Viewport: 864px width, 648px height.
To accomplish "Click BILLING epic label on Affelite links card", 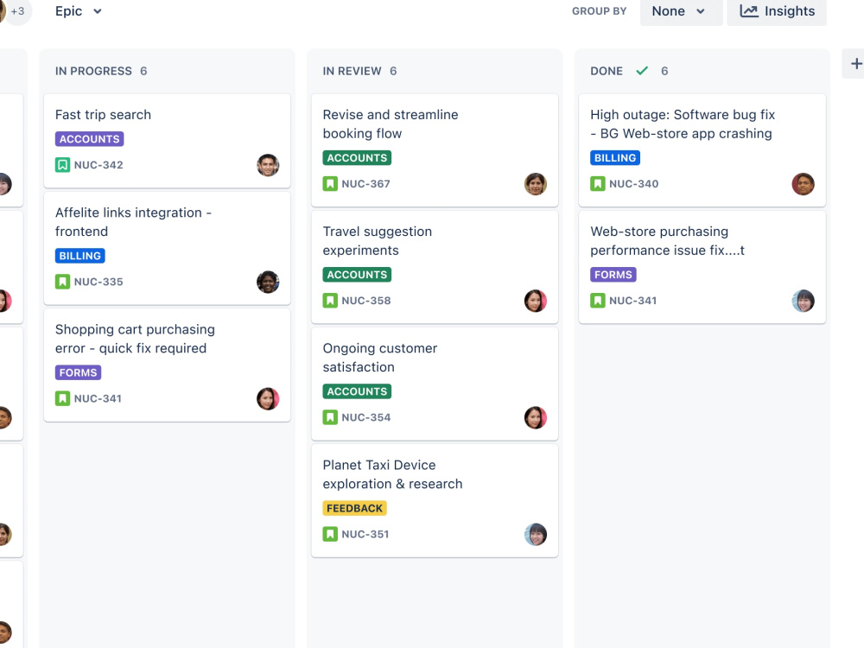I will pyautogui.click(x=79, y=256).
